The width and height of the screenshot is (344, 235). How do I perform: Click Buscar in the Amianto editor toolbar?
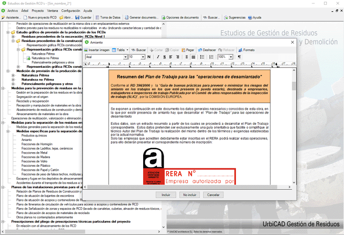coord(139,50)
